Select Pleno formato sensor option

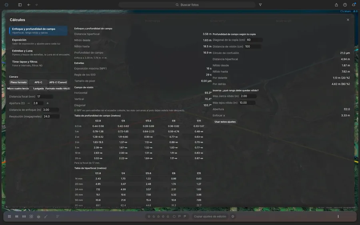click(x=18, y=82)
